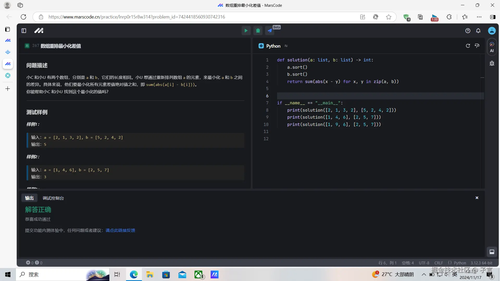Open the 请点此链接反馈 feedback link
Image resolution: width=500 pixels, height=281 pixels.
tap(120, 230)
